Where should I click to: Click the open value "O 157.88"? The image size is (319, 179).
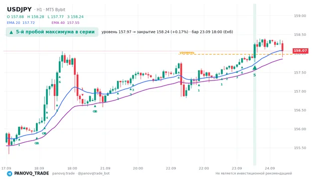[15, 16]
